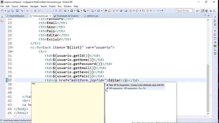Screen dimensions: 219x123
Task: Select New JSF EL Expression proposal
Action: 135,85
